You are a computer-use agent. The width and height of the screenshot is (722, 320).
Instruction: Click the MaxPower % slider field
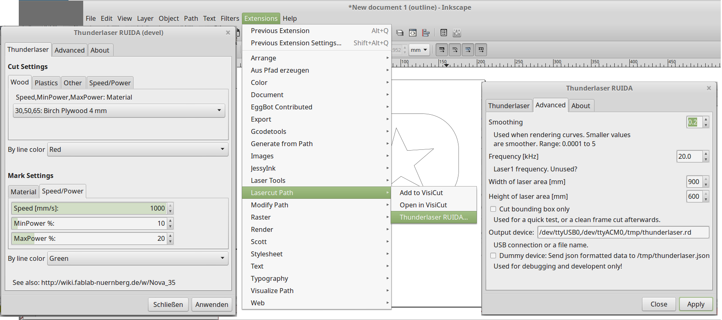89,238
